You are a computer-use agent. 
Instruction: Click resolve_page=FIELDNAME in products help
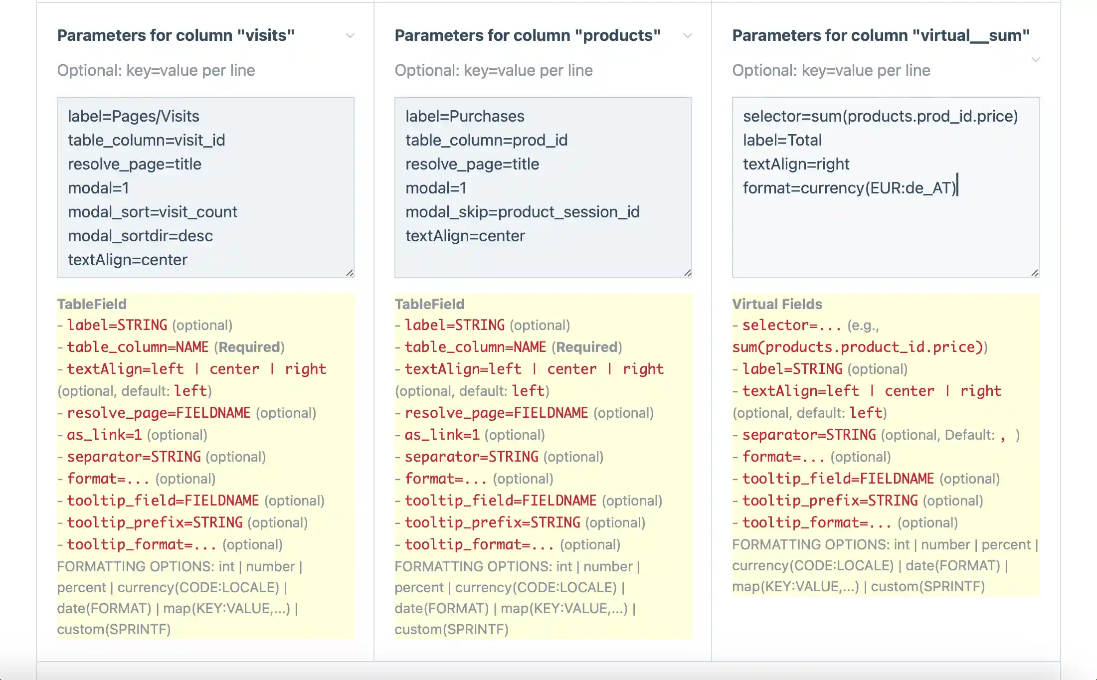pos(496,413)
